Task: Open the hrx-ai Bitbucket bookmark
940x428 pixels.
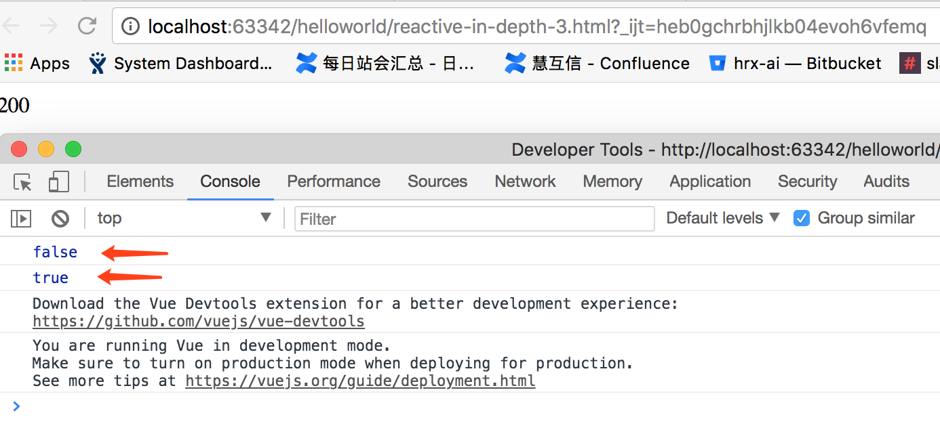Action: point(795,64)
